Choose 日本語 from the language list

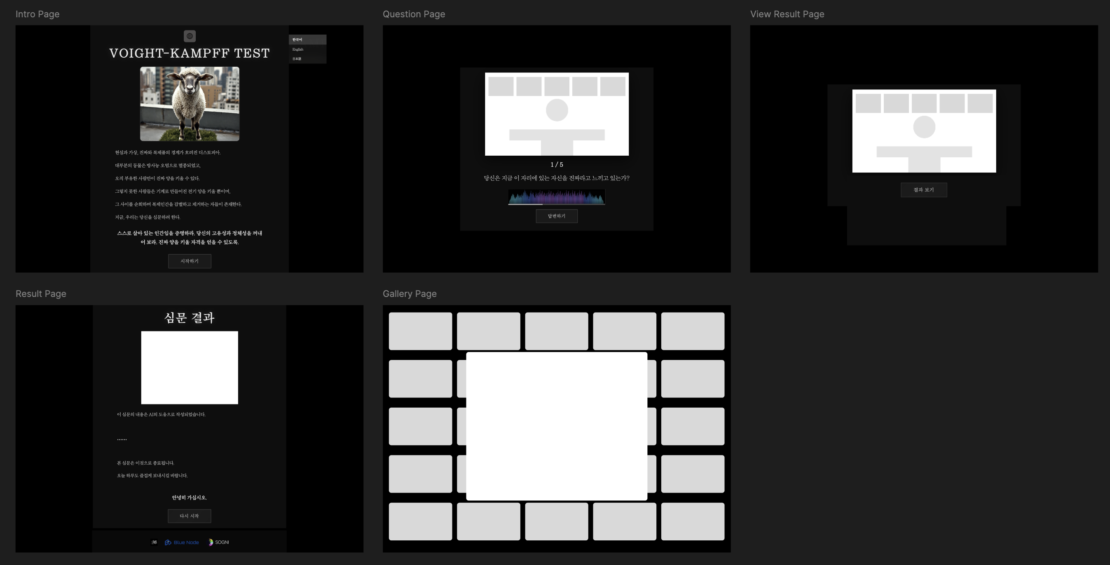[x=297, y=58]
